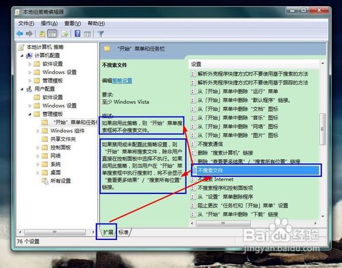Viewport: 342px width, 268px height.
Task: Collapse 管理模板 under 用户配置
Action: pos(30,114)
